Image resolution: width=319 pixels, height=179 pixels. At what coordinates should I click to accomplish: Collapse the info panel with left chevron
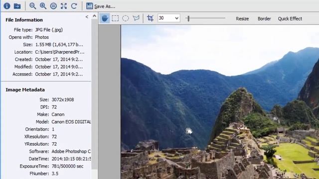[87, 17]
